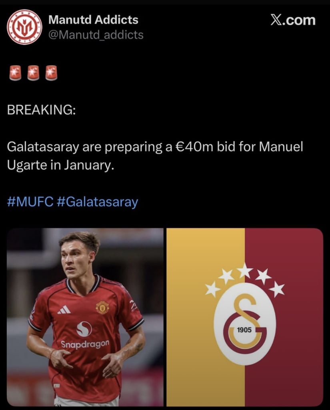Screen dimensions: 330x410
Task: Open the #MUFC hashtag
Action: pos(30,202)
